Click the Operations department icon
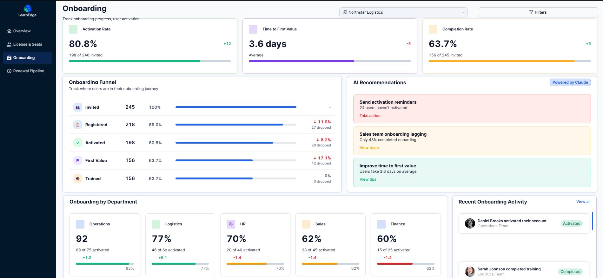 pyautogui.click(x=80, y=224)
